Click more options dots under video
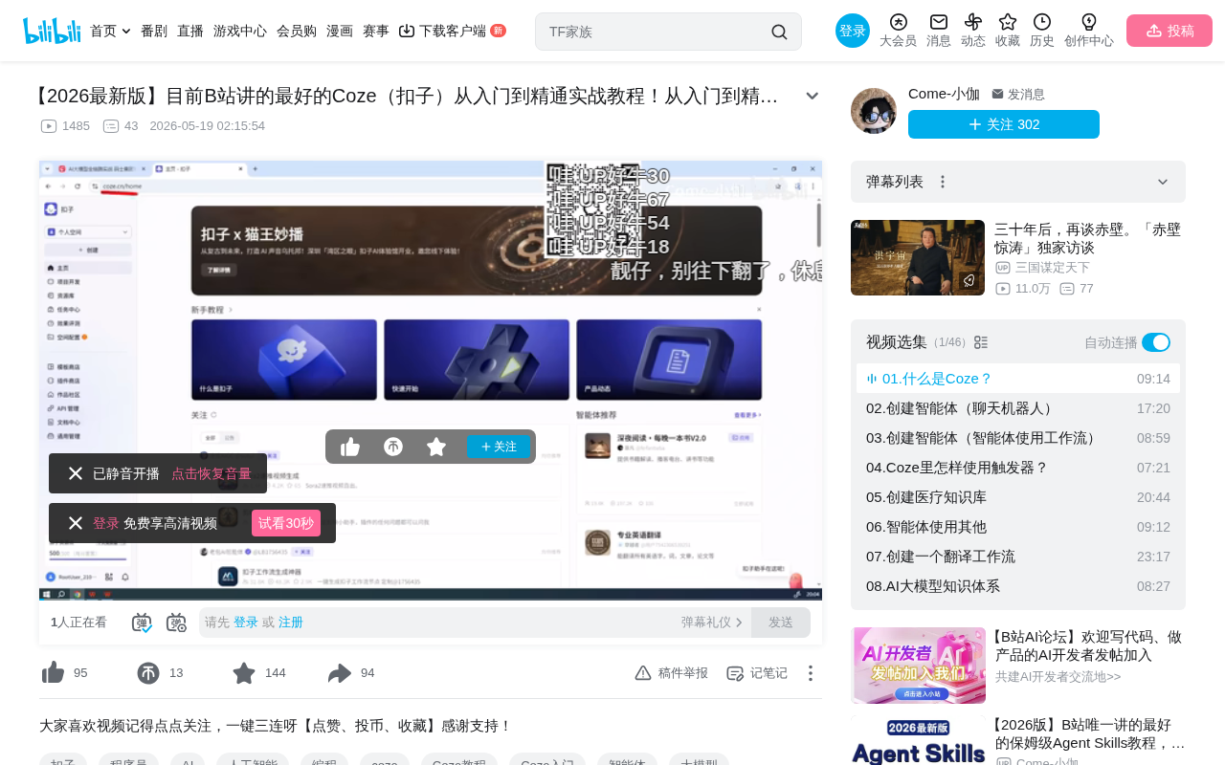Viewport: 1225px width, 765px height. [810, 673]
